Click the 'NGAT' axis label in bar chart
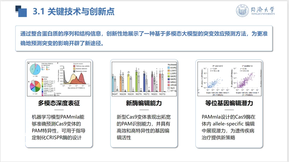 115,94
